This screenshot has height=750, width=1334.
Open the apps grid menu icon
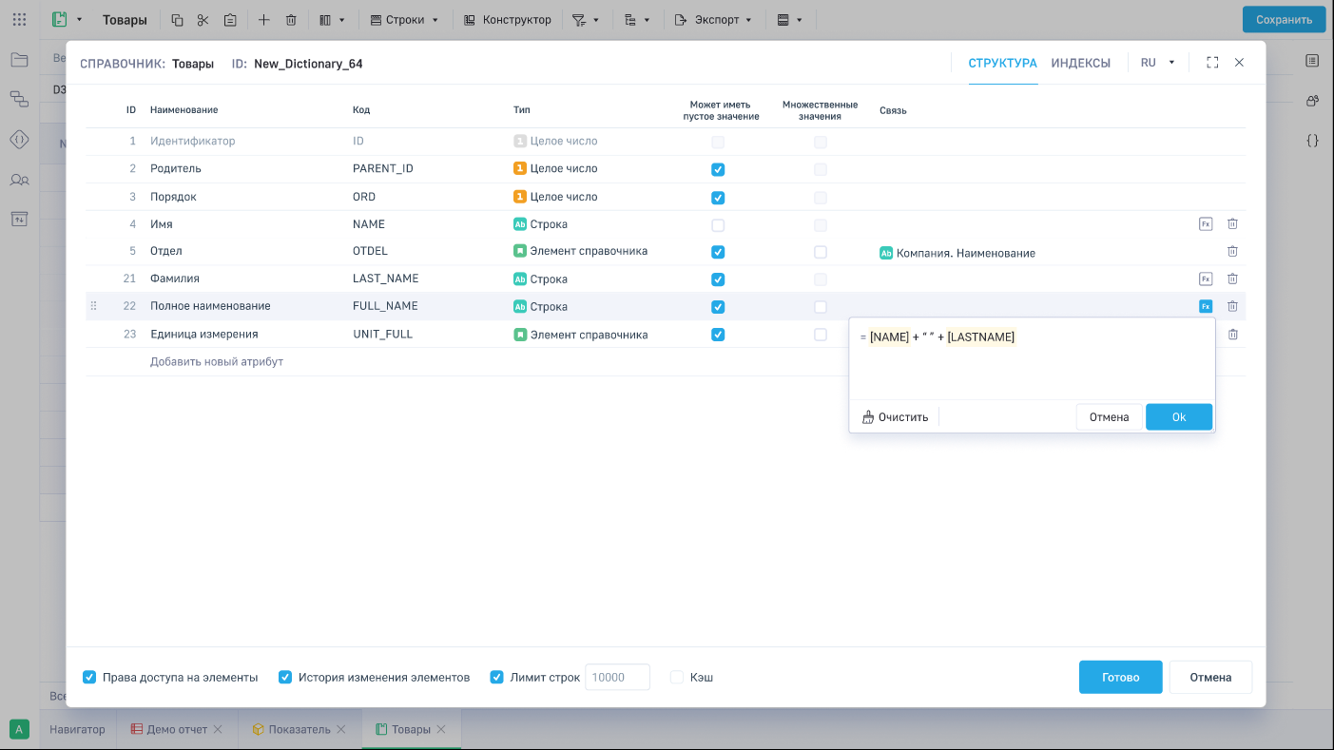19,20
